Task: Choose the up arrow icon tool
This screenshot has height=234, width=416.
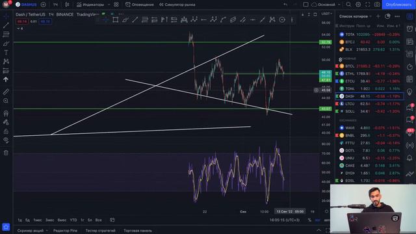Action: coord(6,79)
